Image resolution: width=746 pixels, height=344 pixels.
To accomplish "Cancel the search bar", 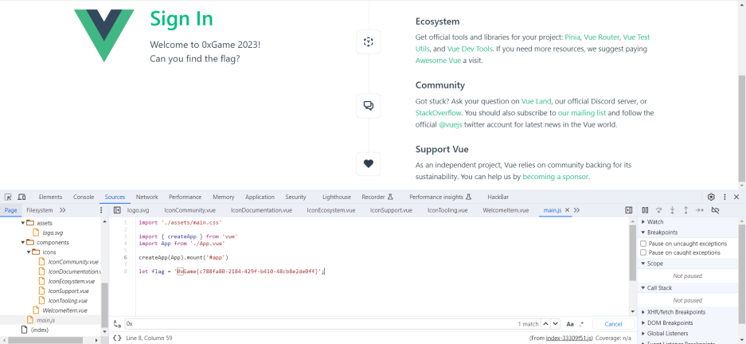I will coord(613,324).
